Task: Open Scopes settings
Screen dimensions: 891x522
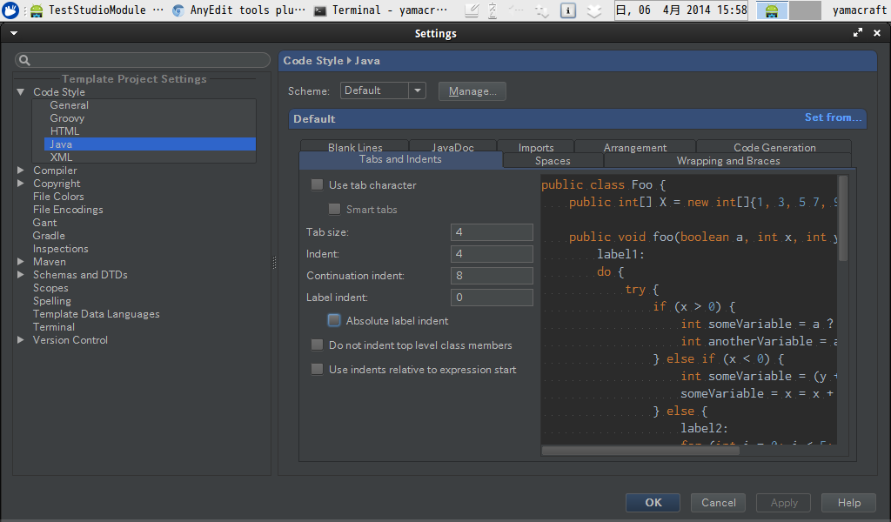Action: (50, 288)
